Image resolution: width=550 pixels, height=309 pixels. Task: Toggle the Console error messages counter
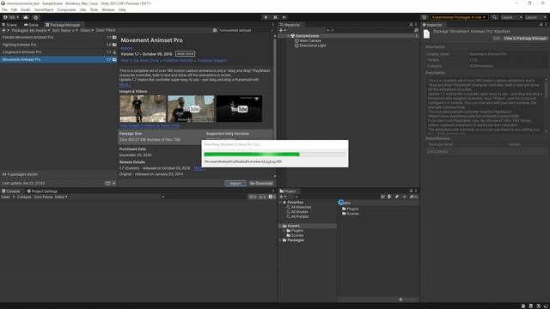[272, 197]
